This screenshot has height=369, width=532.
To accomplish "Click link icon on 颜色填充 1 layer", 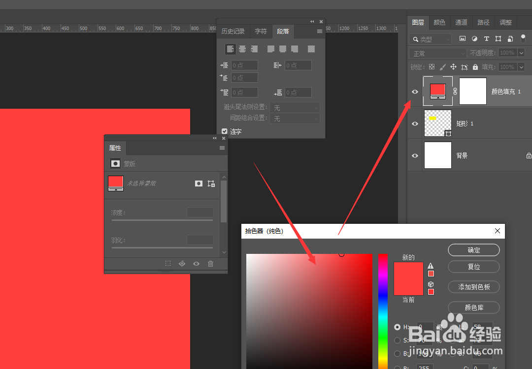I will point(455,91).
